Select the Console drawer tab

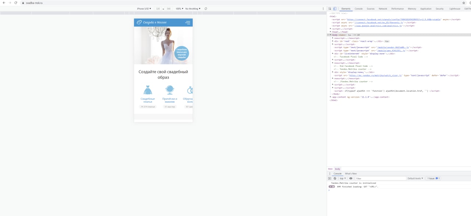click(x=337, y=173)
